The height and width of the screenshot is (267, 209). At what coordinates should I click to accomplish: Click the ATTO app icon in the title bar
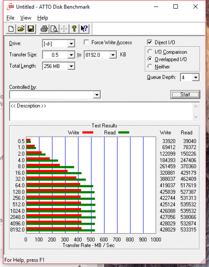point(10,7)
